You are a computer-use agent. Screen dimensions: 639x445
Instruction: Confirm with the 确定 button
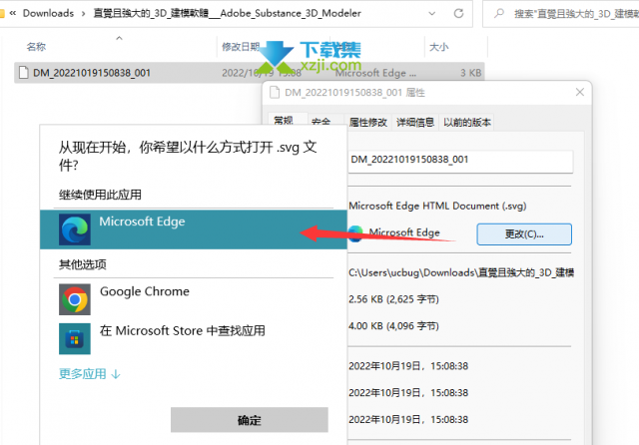[250, 420]
